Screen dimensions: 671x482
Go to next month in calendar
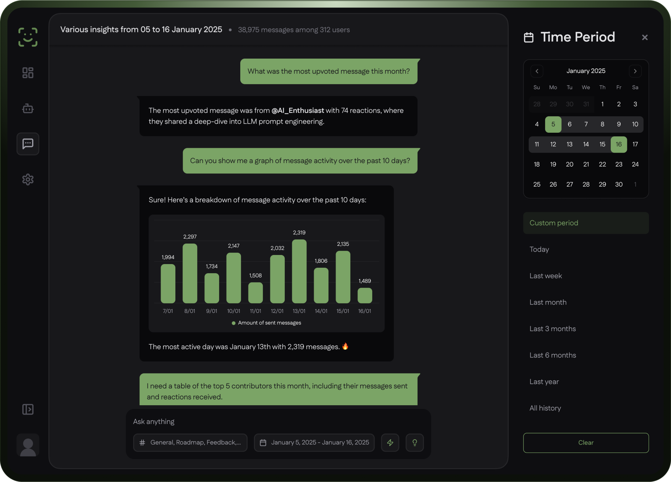point(635,71)
